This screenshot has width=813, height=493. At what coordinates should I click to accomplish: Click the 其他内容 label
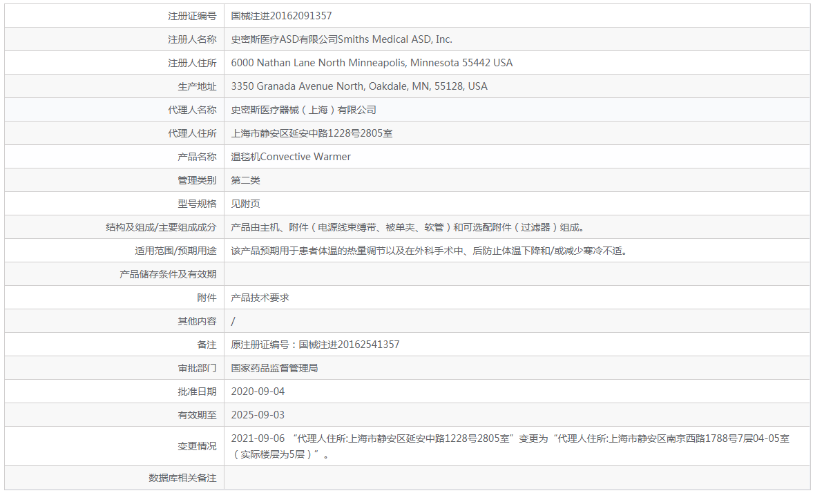click(197, 321)
